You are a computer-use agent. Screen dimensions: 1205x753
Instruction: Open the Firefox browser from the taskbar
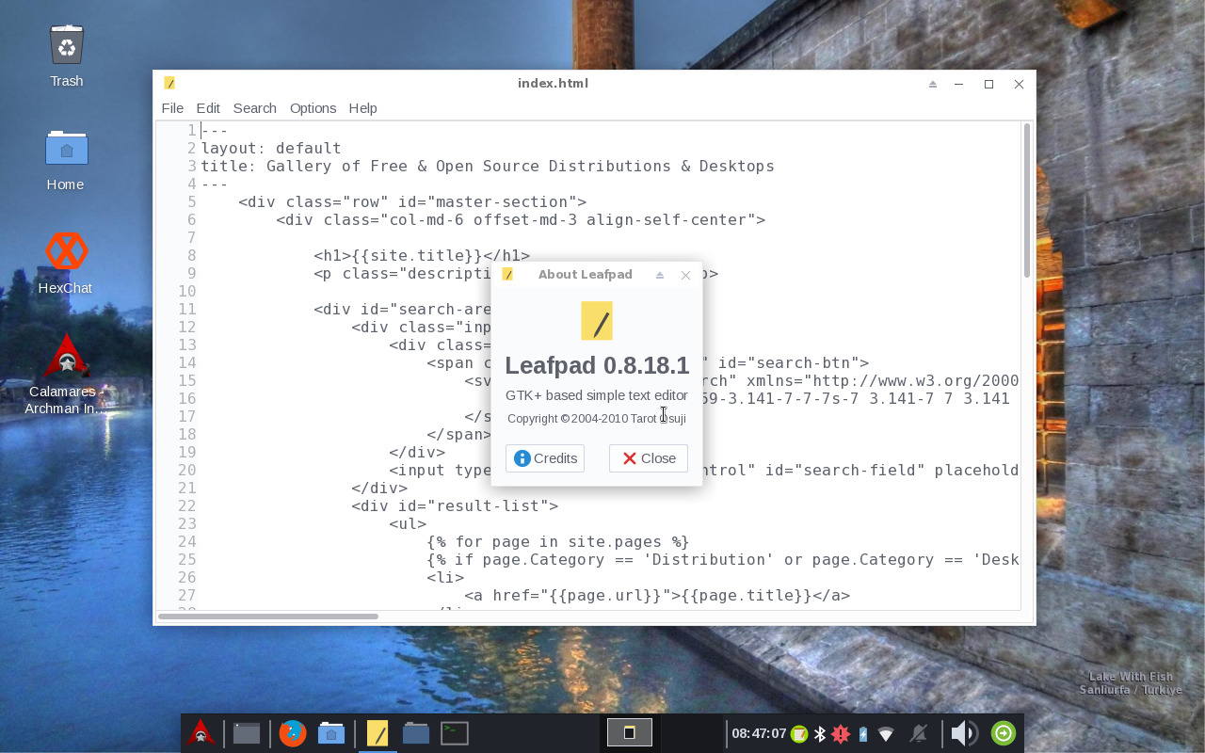point(293,732)
